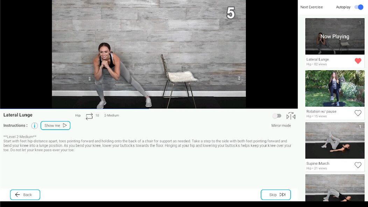
Task: Click the Supine March title text
Action: 318,164
